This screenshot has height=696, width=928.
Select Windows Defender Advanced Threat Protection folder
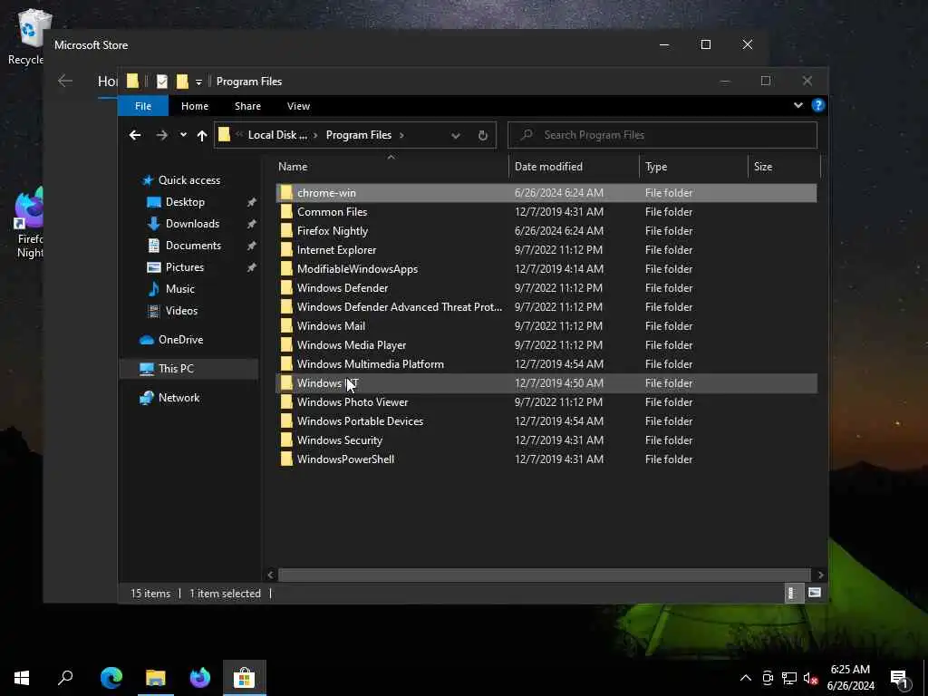pos(546,307)
